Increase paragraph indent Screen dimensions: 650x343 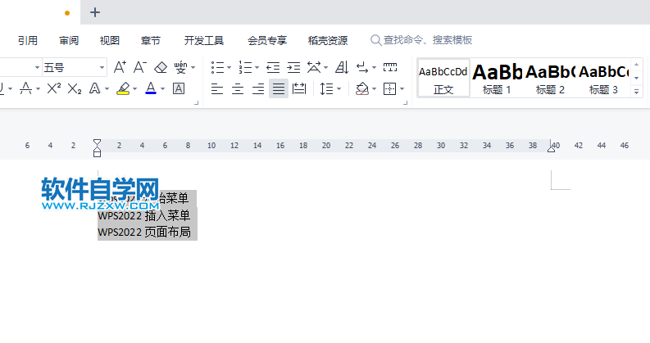[x=293, y=67]
